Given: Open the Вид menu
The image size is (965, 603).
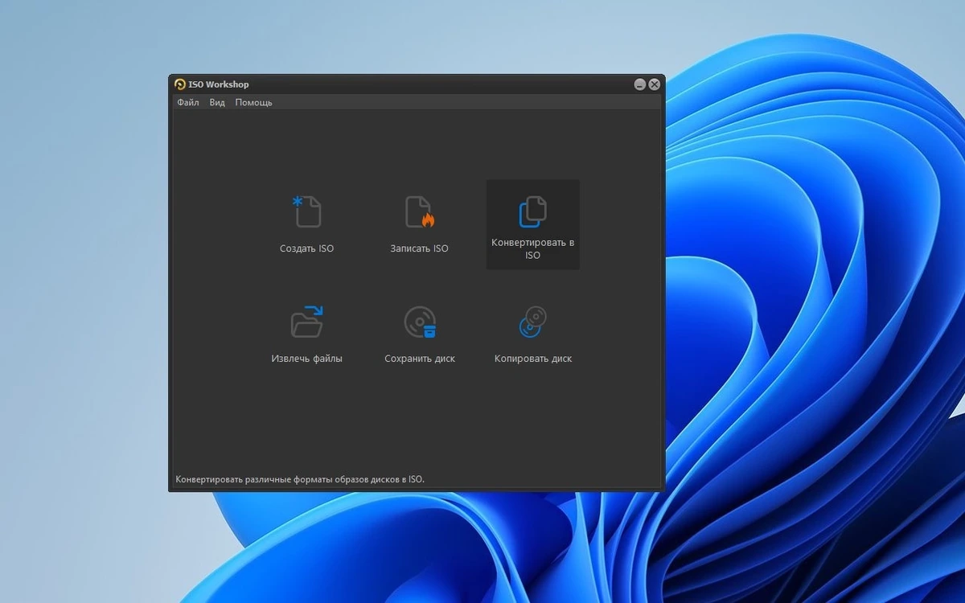Looking at the screenshot, I should click(x=217, y=103).
